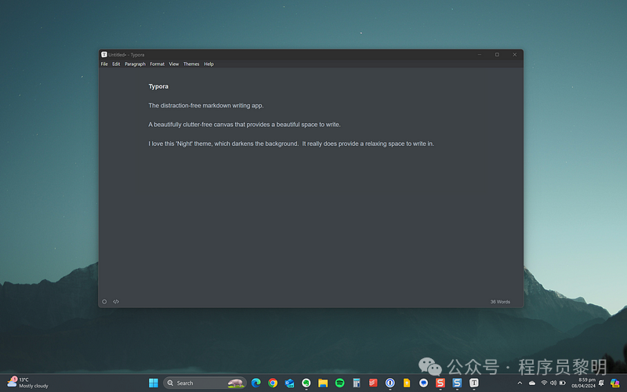Screen dimensions: 627x392
Task: Click the volume speaker tray icon
Action: click(x=553, y=383)
